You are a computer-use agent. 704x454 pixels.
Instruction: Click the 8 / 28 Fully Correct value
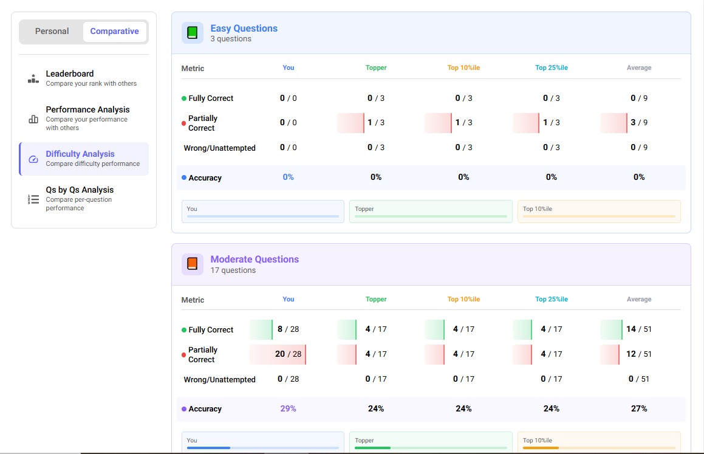[289, 329]
